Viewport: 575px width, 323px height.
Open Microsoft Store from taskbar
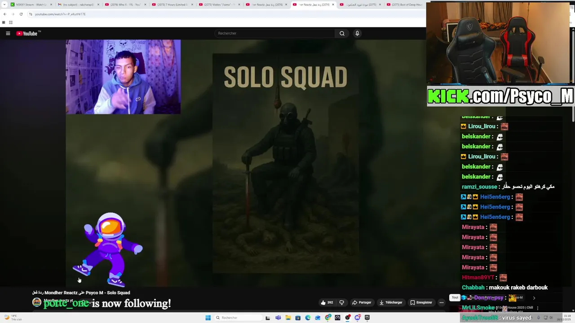pyautogui.click(x=298, y=318)
